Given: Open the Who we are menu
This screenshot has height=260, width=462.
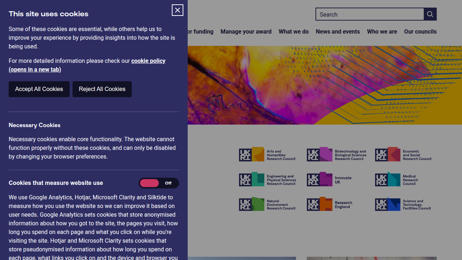Looking at the screenshot, I should [x=382, y=32].
